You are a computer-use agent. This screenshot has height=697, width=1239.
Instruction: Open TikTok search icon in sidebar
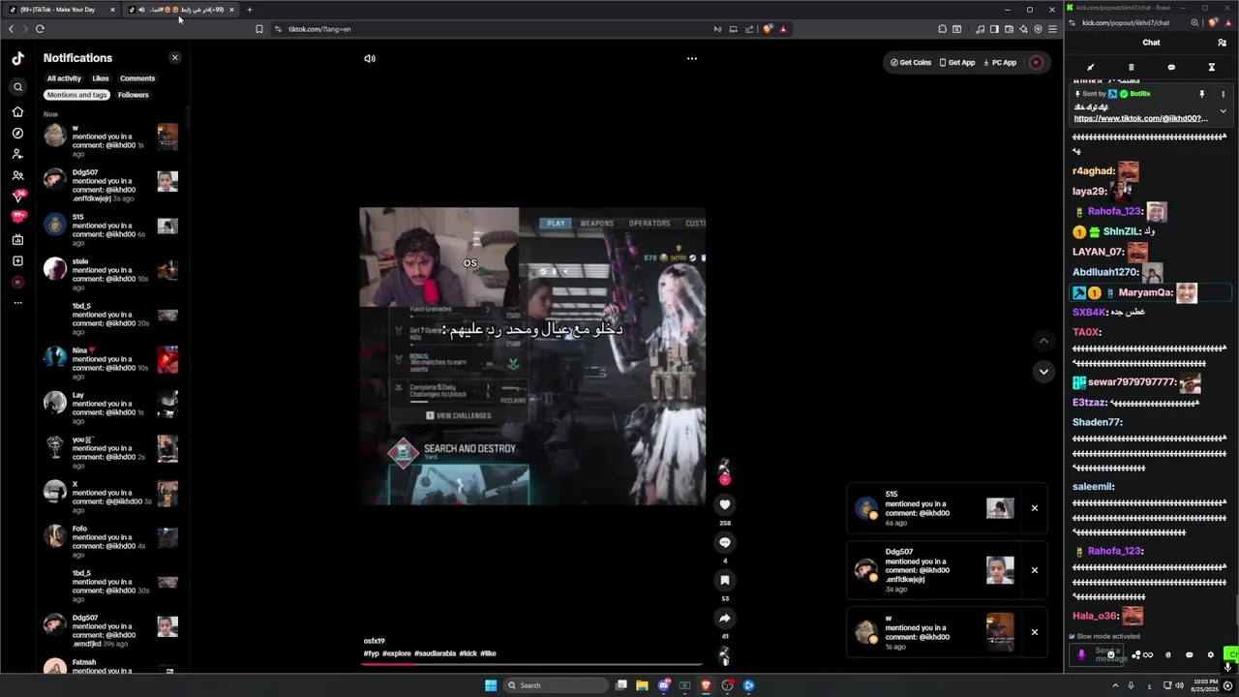(17, 87)
